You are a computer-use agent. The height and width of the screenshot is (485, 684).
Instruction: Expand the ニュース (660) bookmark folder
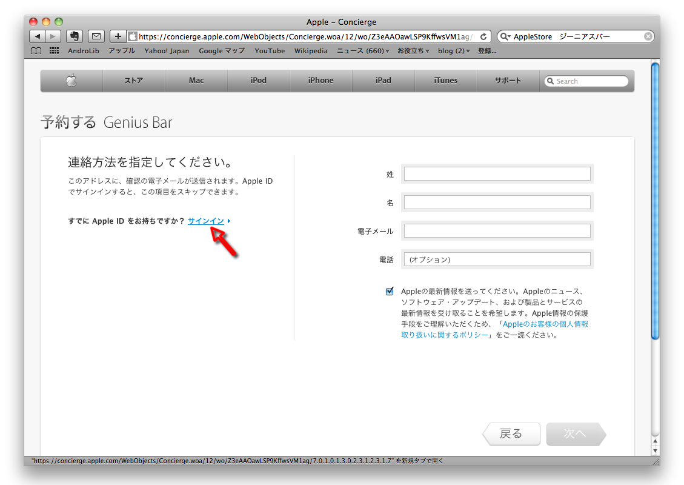pos(363,51)
